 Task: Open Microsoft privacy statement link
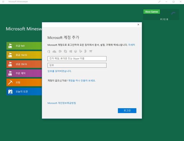(62, 103)
